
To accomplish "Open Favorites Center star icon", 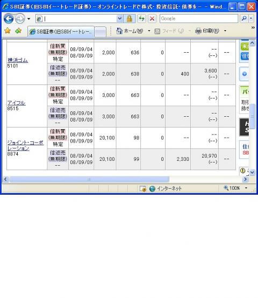I will pos(8,31).
